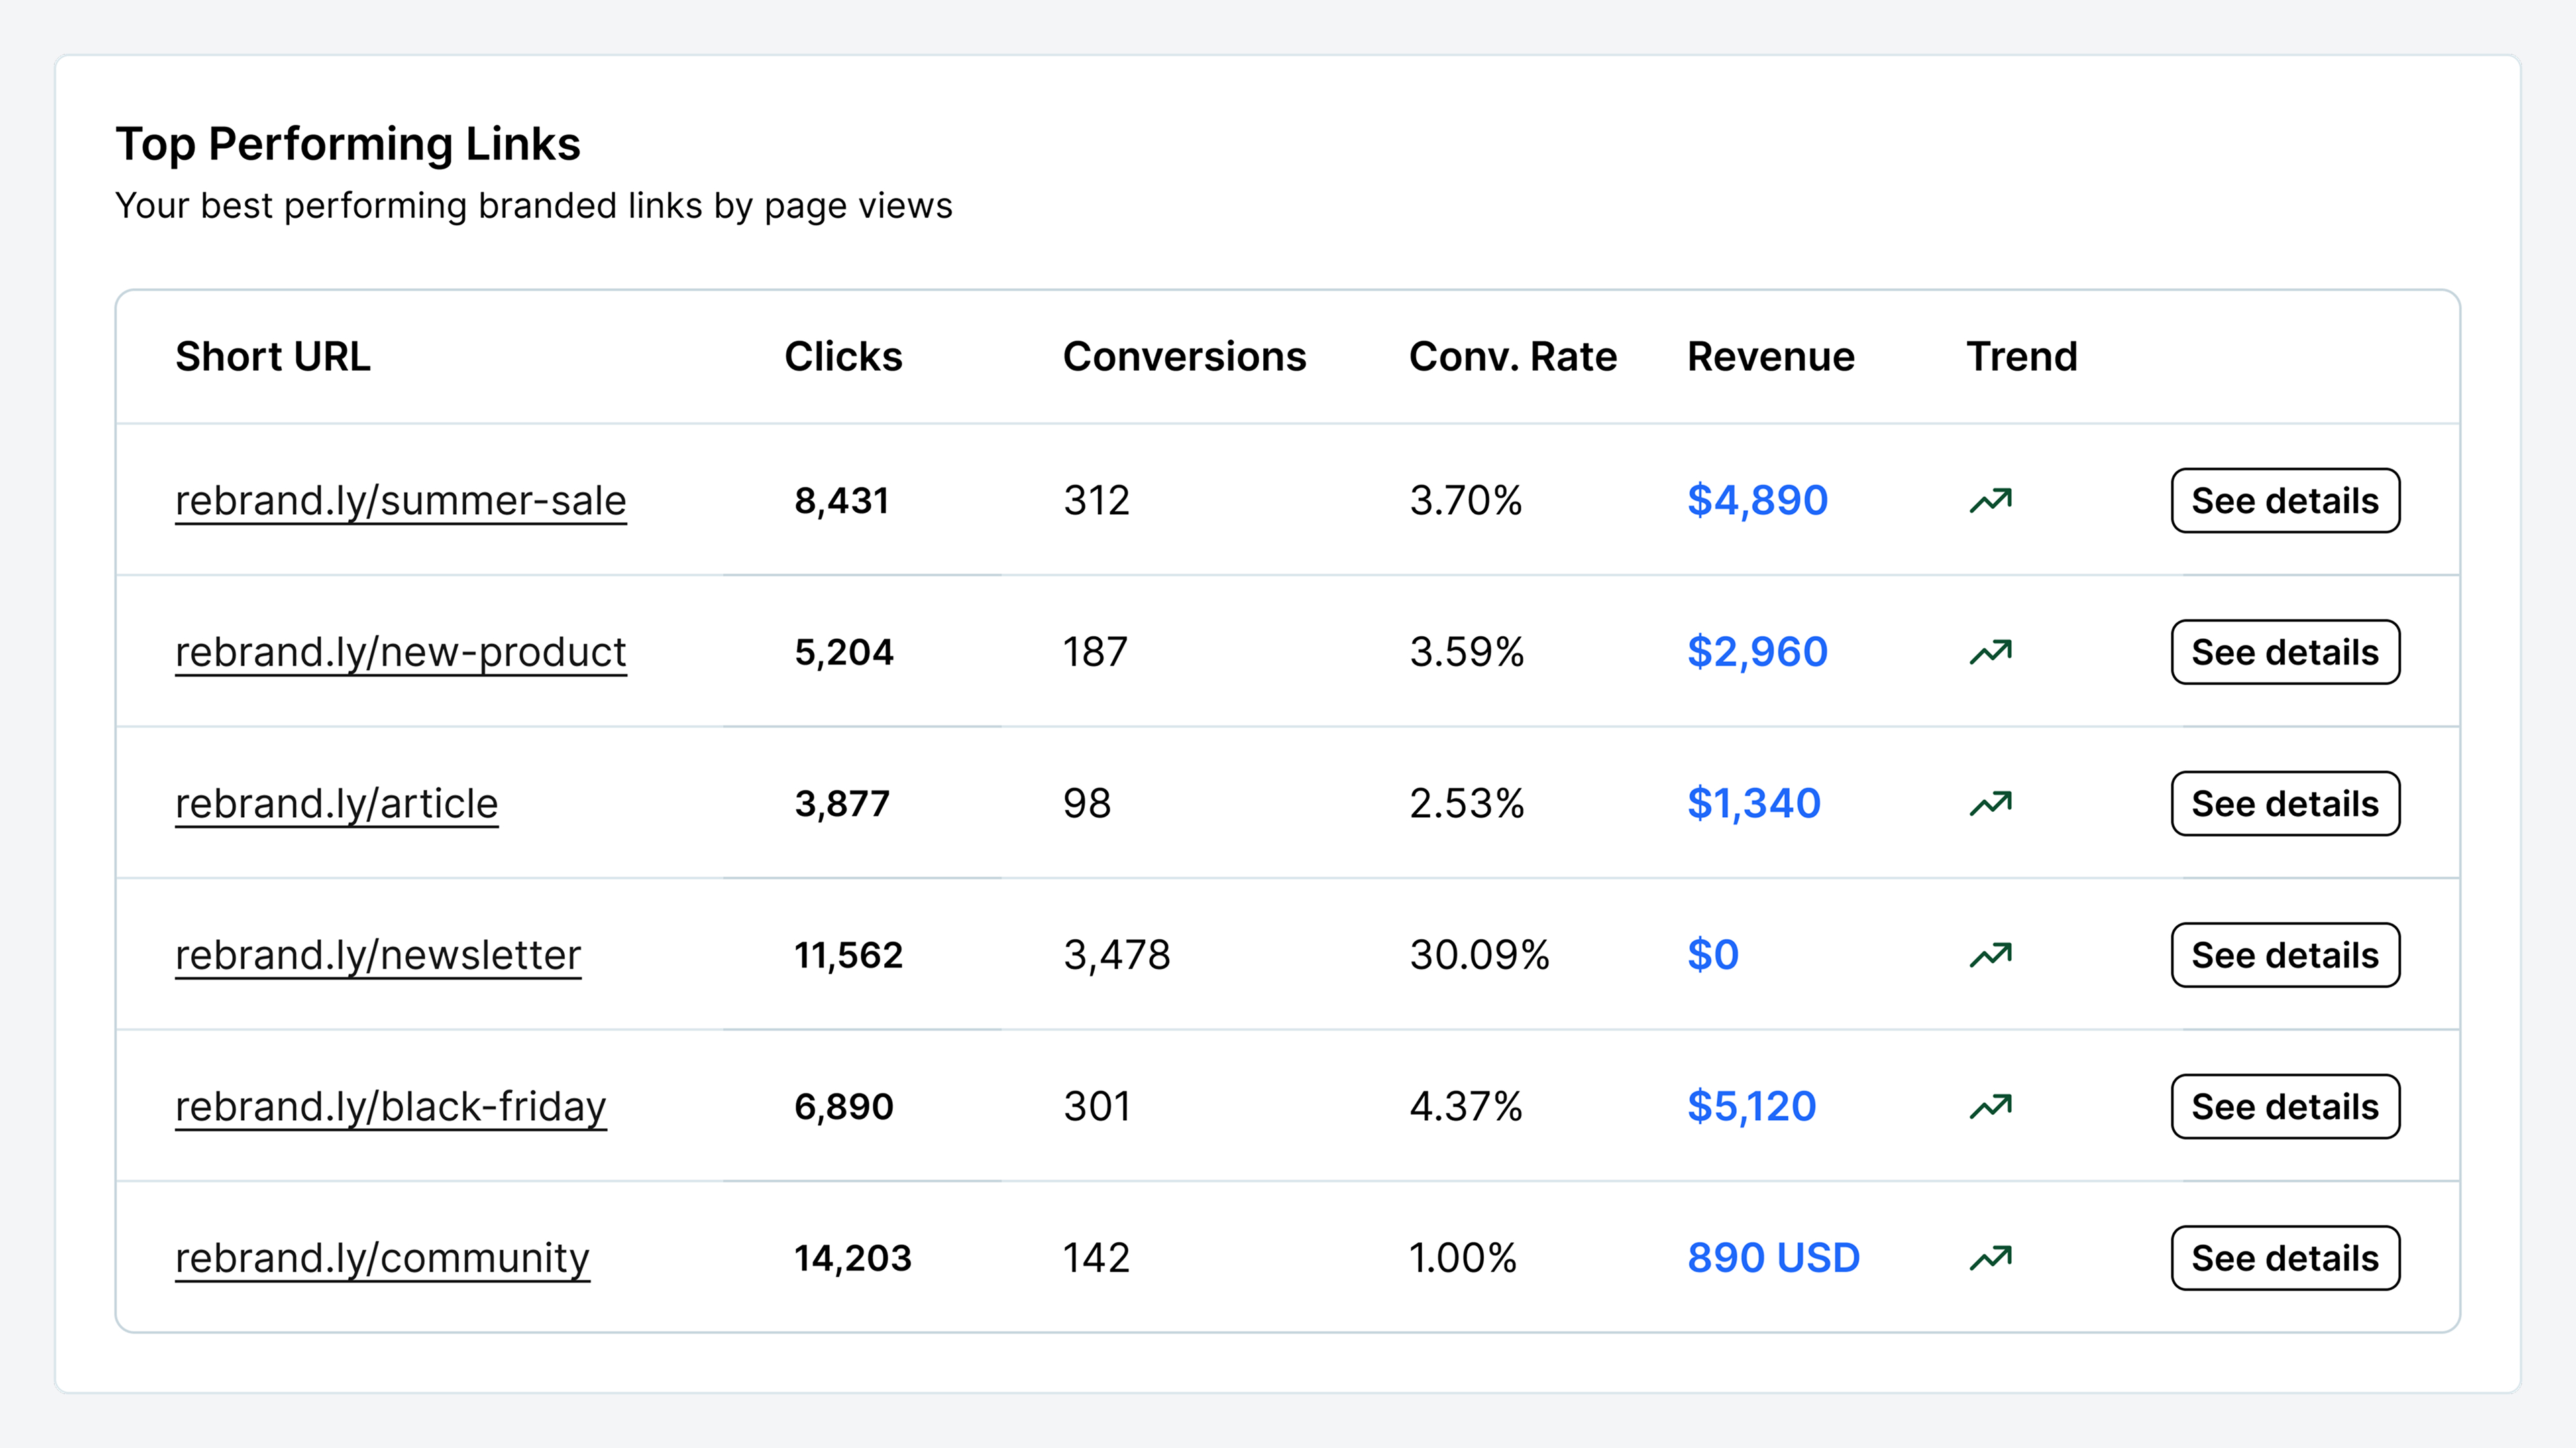
Task: Follow the rebrand.ly/article short URL
Action: (x=336, y=804)
